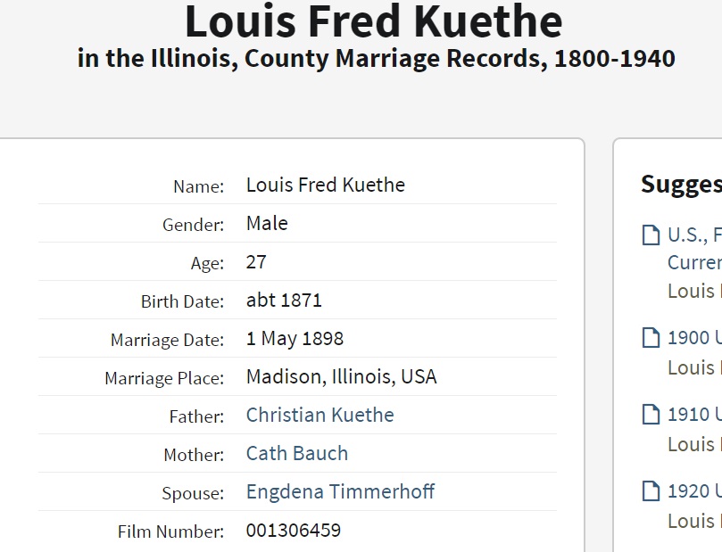The height and width of the screenshot is (552, 722).
Task: Open the 1900 suggested record link
Action: [x=694, y=338]
